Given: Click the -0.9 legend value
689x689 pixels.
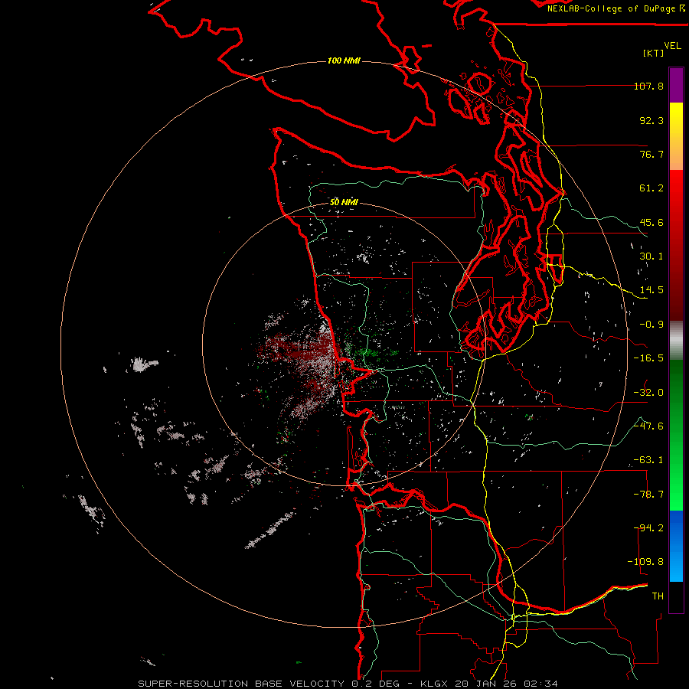Looking at the screenshot, I should point(651,325).
